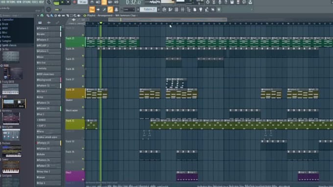
Task: Show pattern clips in the picker panel
Action: coord(40,22)
